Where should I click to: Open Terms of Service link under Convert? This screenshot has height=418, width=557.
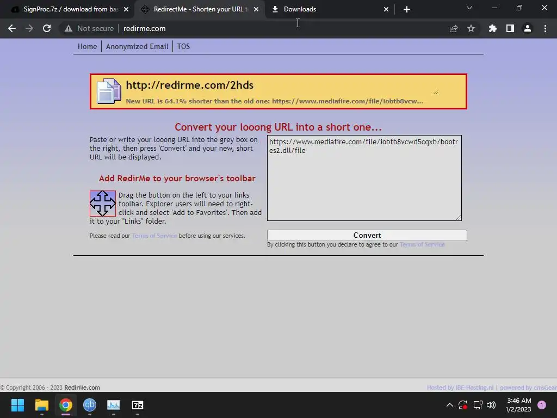tap(422, 244)
